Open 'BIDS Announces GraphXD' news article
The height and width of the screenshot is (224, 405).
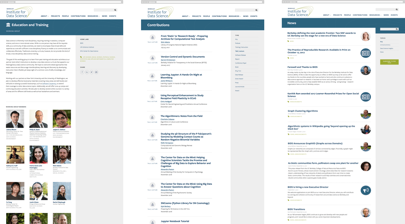pyautogui.click(x=315, y=143)
